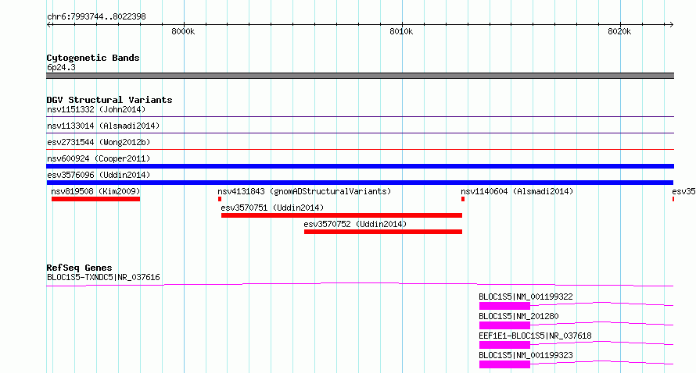The width and height of the screenshot is (696, 373).
Task: Open variant esv3570751 (Uddin2014) label
Action: [x=273, y=208]
